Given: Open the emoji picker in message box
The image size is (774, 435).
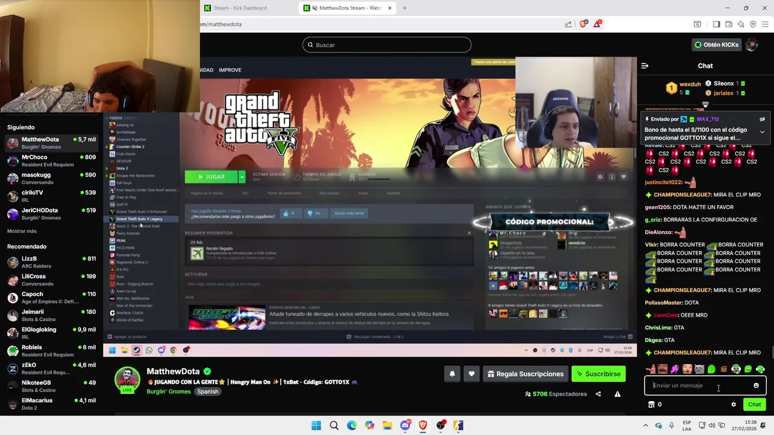Looking at the screenshot, I should point(756,385).
